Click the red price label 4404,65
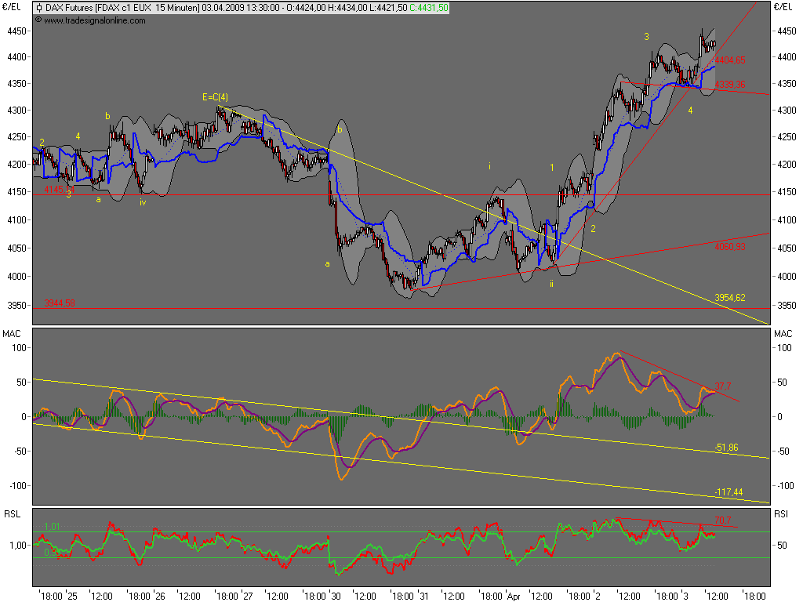Screen dimensions: 803x602 click(730, 60)
